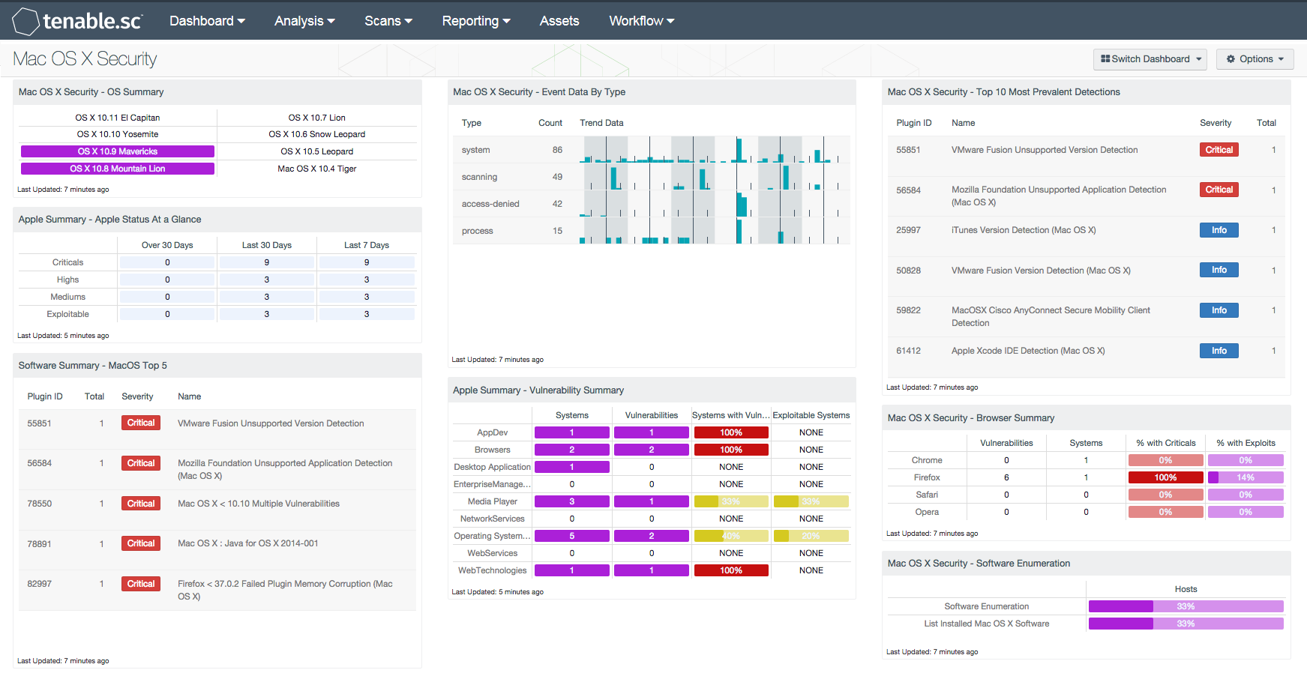Select the OS X 10.8 Mountain Lion cell
Viewport: 1307px width, 682px height.
[x=118, y=169]
